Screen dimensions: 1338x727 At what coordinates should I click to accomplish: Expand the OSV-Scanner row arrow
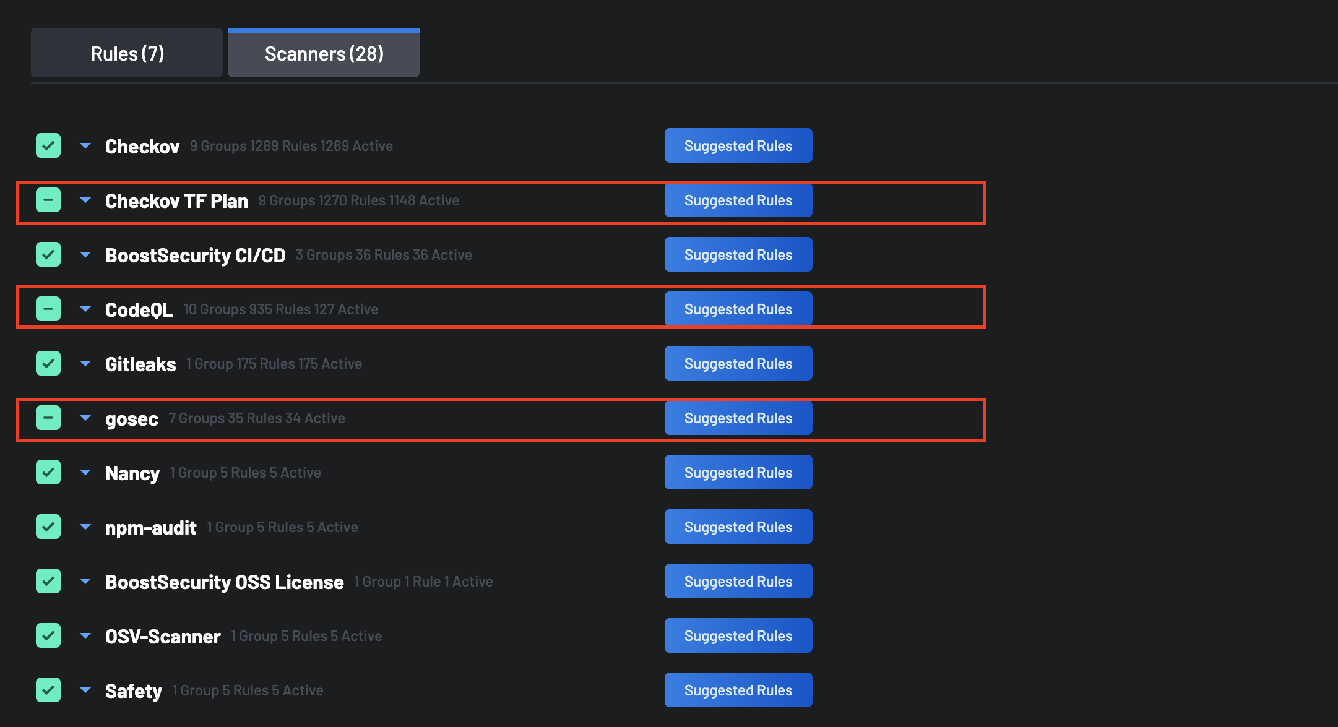tap(85, 636)
